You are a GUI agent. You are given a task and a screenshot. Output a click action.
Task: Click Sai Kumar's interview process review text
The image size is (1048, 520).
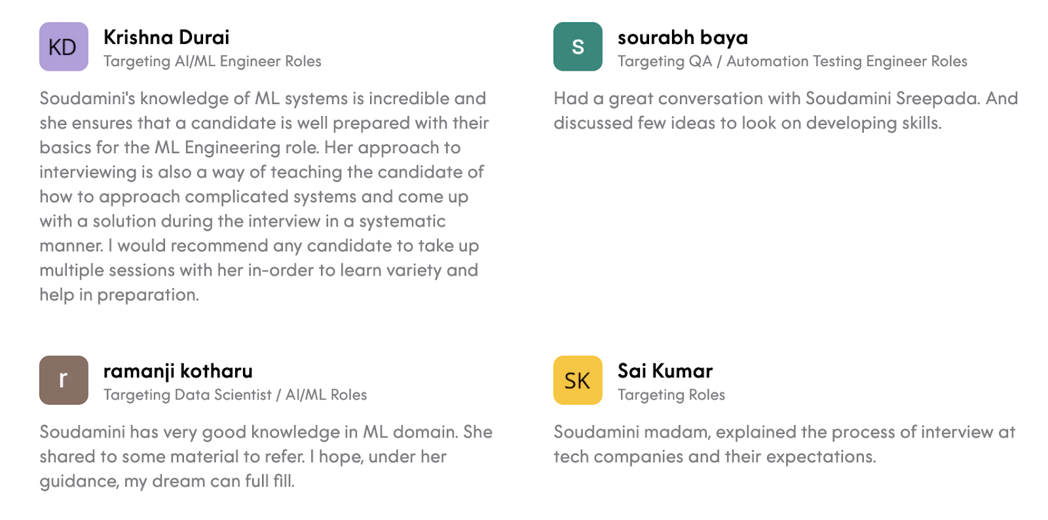tap(784, 432)
